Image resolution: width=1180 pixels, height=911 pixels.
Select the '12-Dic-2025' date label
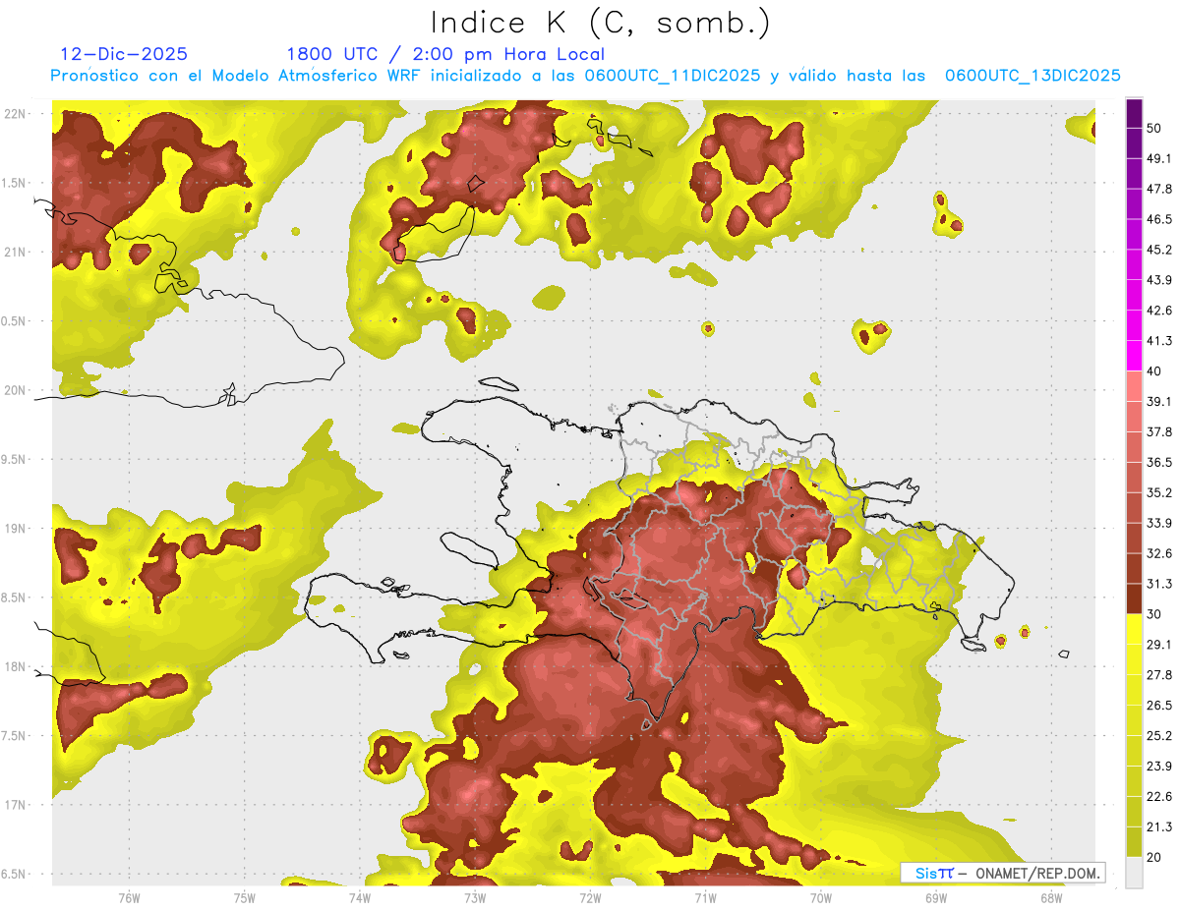pos(124,54)
